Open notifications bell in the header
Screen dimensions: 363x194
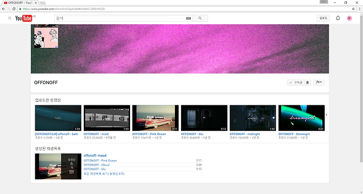tap(338, 18)
